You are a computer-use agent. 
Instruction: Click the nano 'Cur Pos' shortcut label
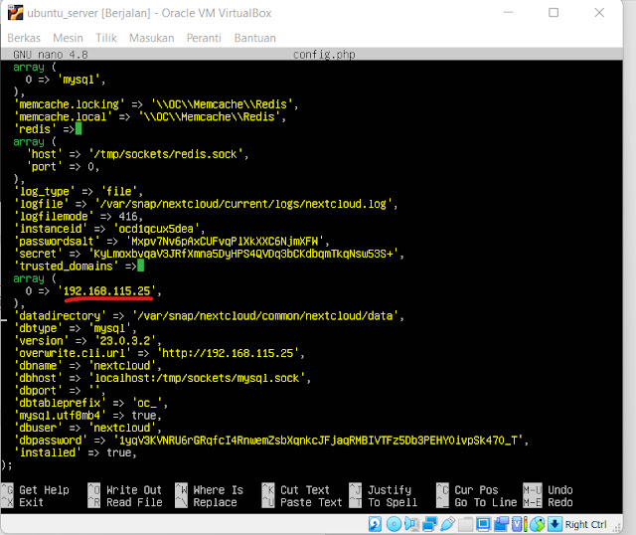click(x=476, y=490)
